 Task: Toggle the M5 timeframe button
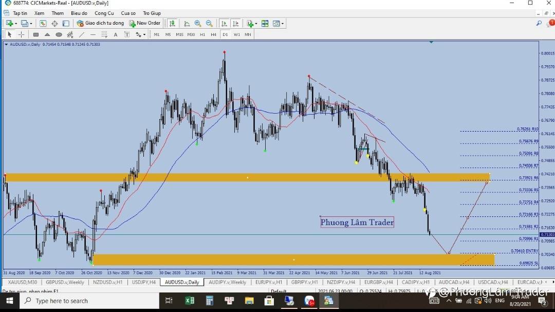168,34
